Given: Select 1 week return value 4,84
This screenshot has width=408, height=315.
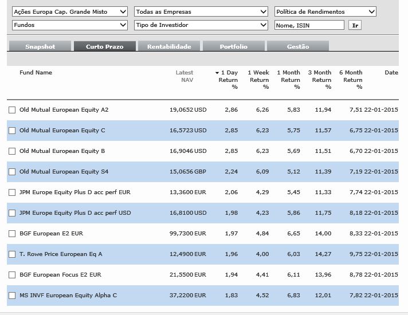Looking at the screenshot, I should (262, 233).
